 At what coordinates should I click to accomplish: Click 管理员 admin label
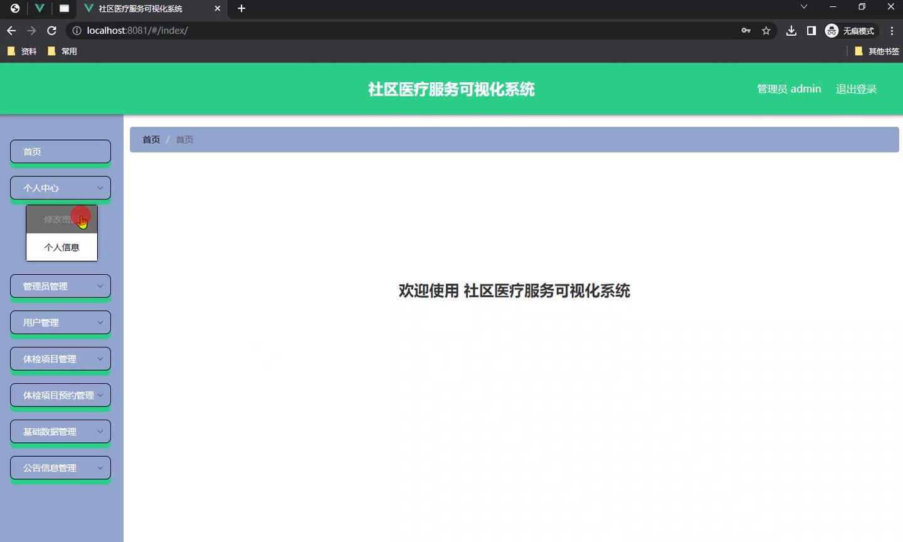789,89
